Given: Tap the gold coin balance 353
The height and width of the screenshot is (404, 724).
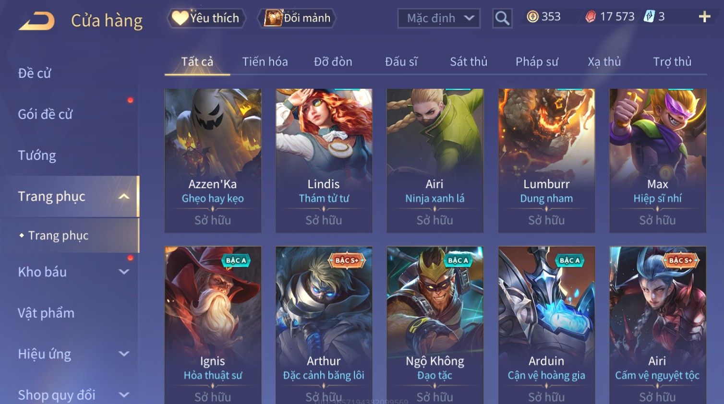Looking at the screenshot, I should click(543, 17).
